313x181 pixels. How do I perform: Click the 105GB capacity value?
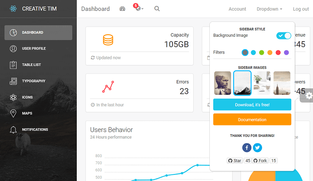176,44
